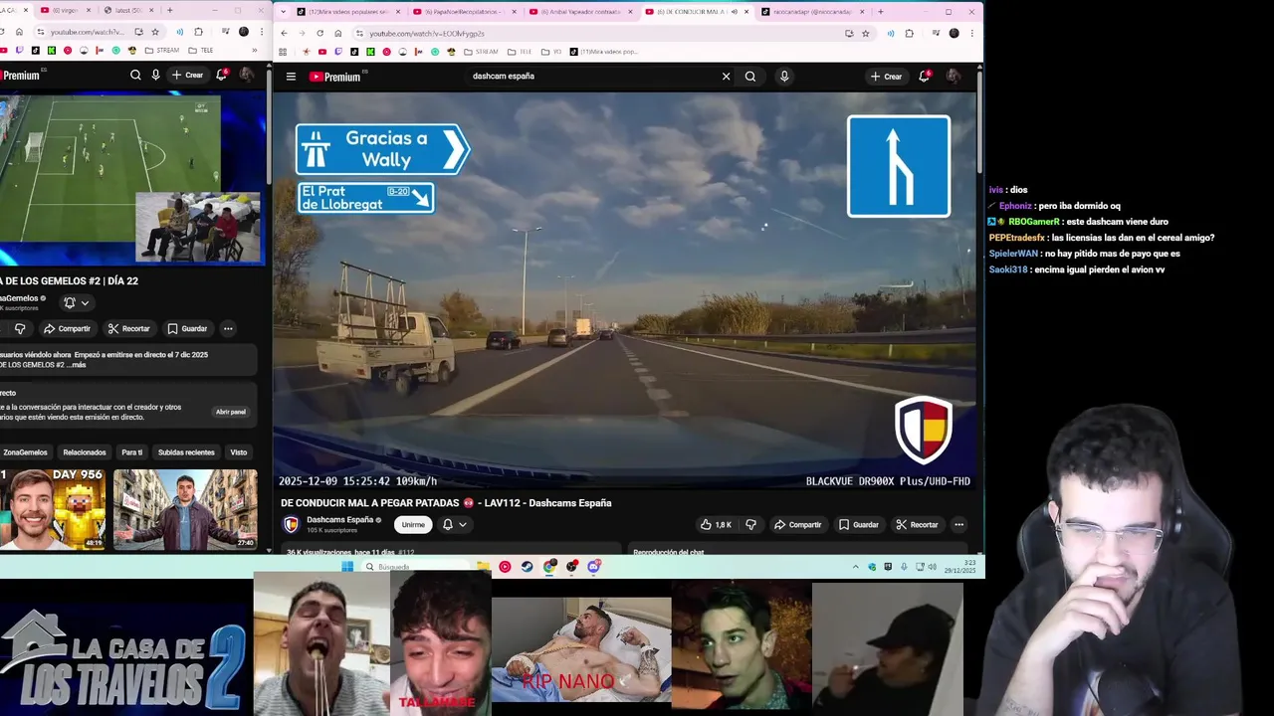1274x716 pixels.
Task: Open the Dashcams España channel avatar
Action: point(292,524)
